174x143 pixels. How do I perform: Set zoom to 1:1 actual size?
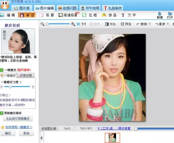point(84,24)
